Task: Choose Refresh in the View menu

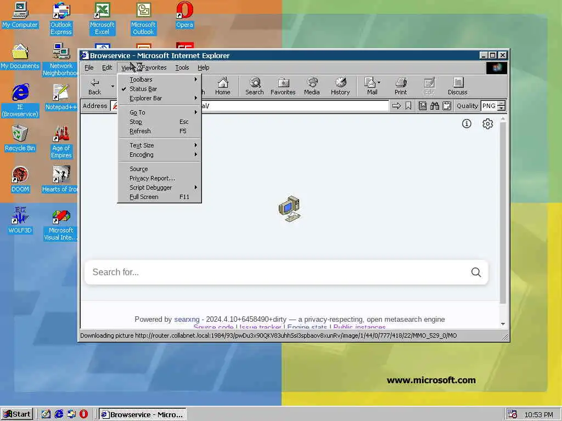Action: coord(160,131)
